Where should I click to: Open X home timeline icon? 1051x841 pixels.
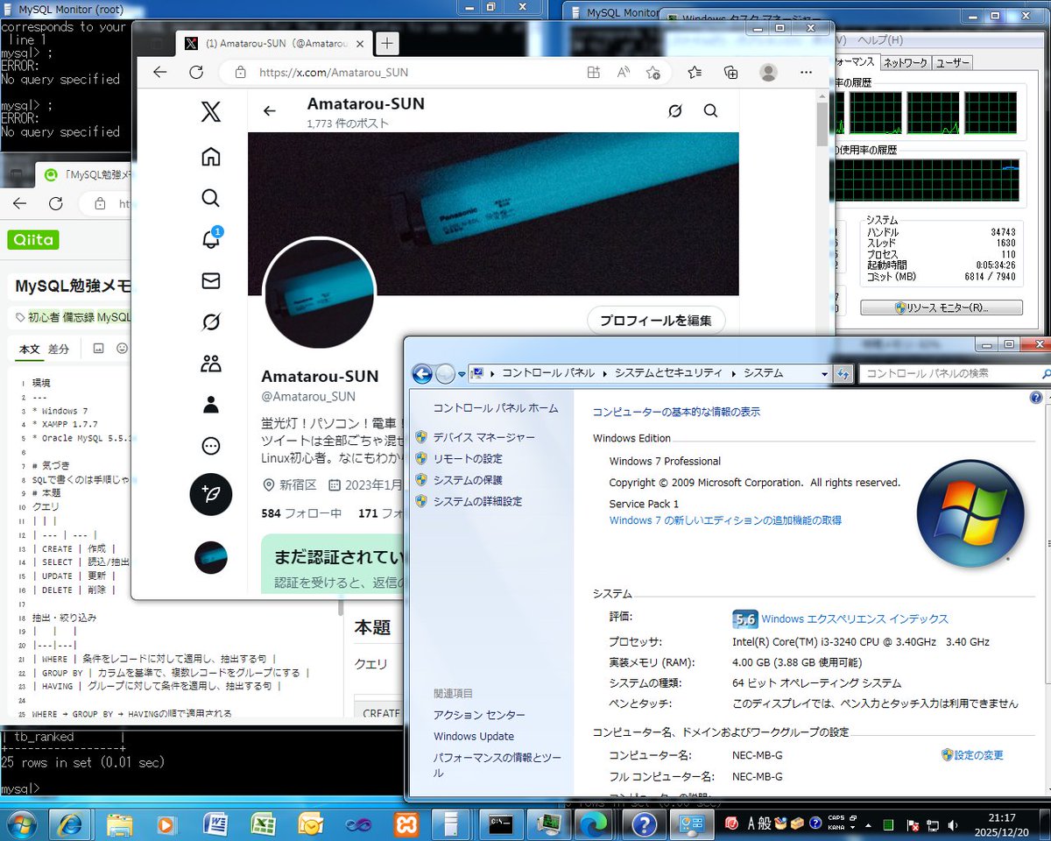pos(211,157)
